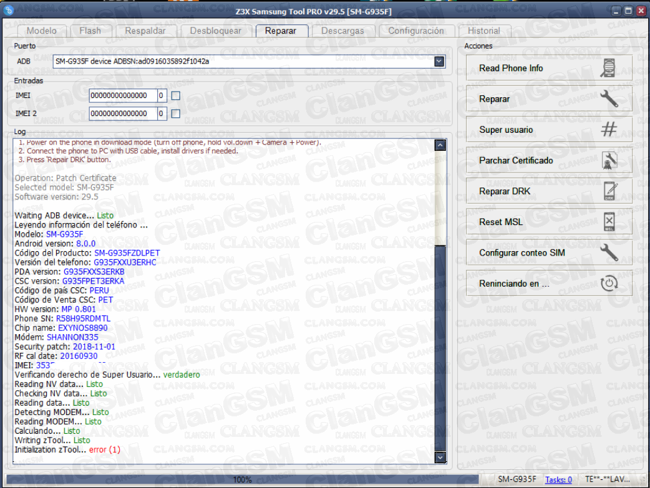
Task: Click the CSC version value G935FPET3ERKA
Action: (94, 281)
